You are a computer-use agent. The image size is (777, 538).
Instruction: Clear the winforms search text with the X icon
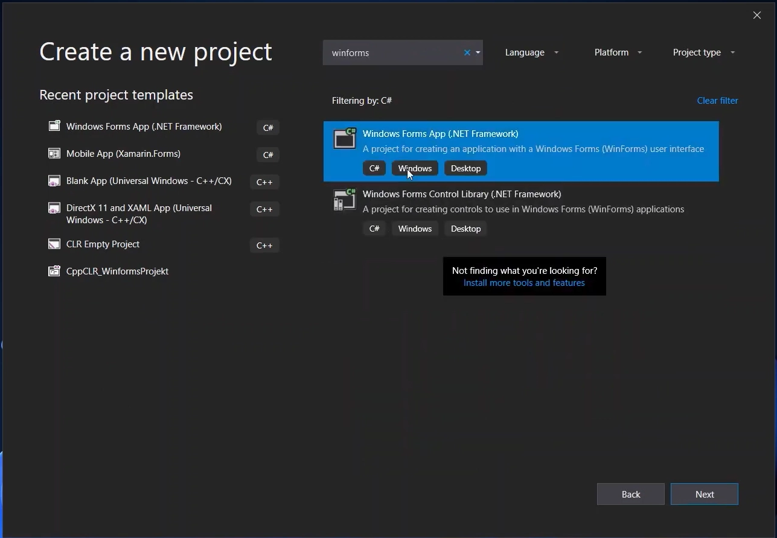pyautogui.click(x=467, y=52)
